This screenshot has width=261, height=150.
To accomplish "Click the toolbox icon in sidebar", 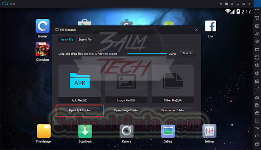I will 257,113.
